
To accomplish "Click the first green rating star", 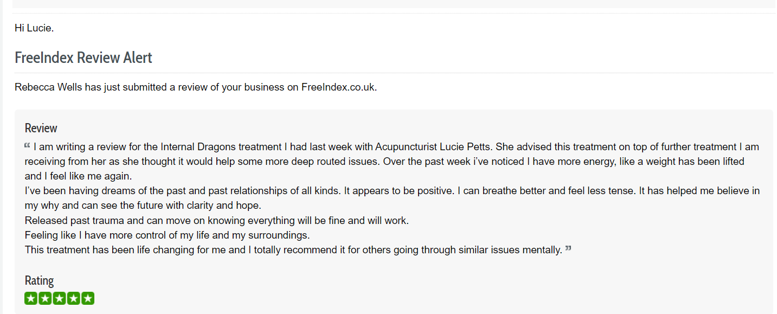I will pos(31,298).
